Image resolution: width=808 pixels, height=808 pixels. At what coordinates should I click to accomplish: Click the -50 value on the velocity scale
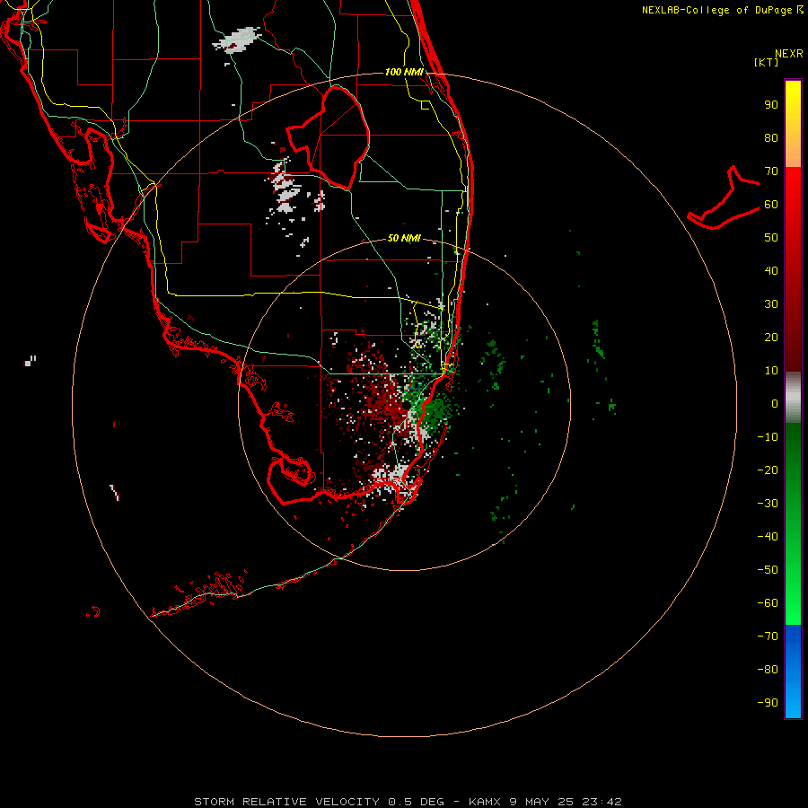click(x=768, y=570)
